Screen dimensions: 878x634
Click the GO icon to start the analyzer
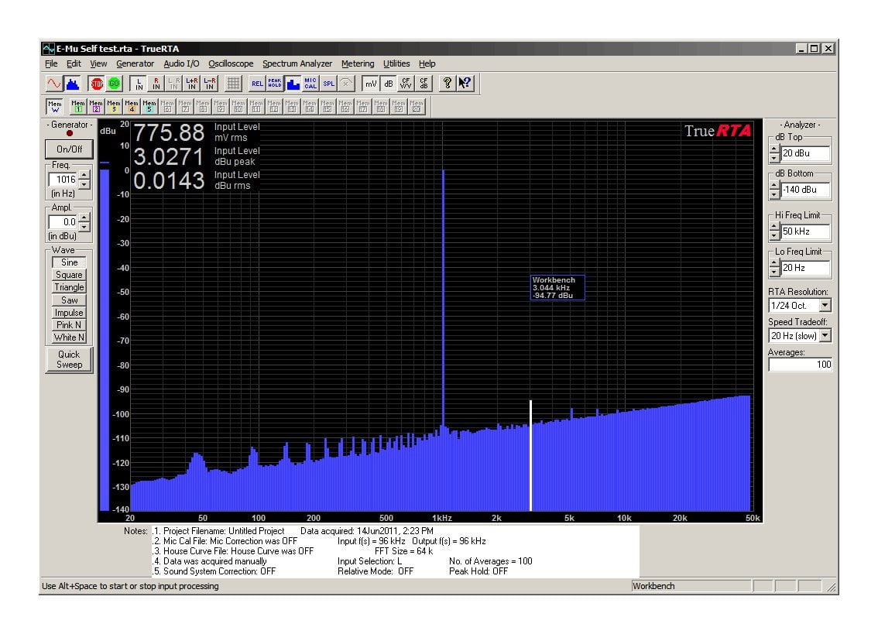[x=113, y=84]
